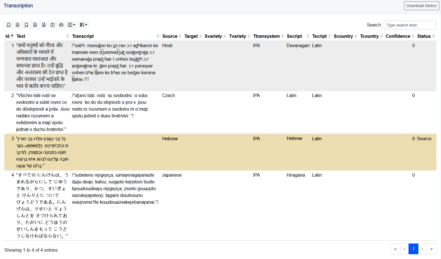Export the table as Excel spreadsheet
Image resolution: width=441 pixels, height=259 pixels.
35,25
